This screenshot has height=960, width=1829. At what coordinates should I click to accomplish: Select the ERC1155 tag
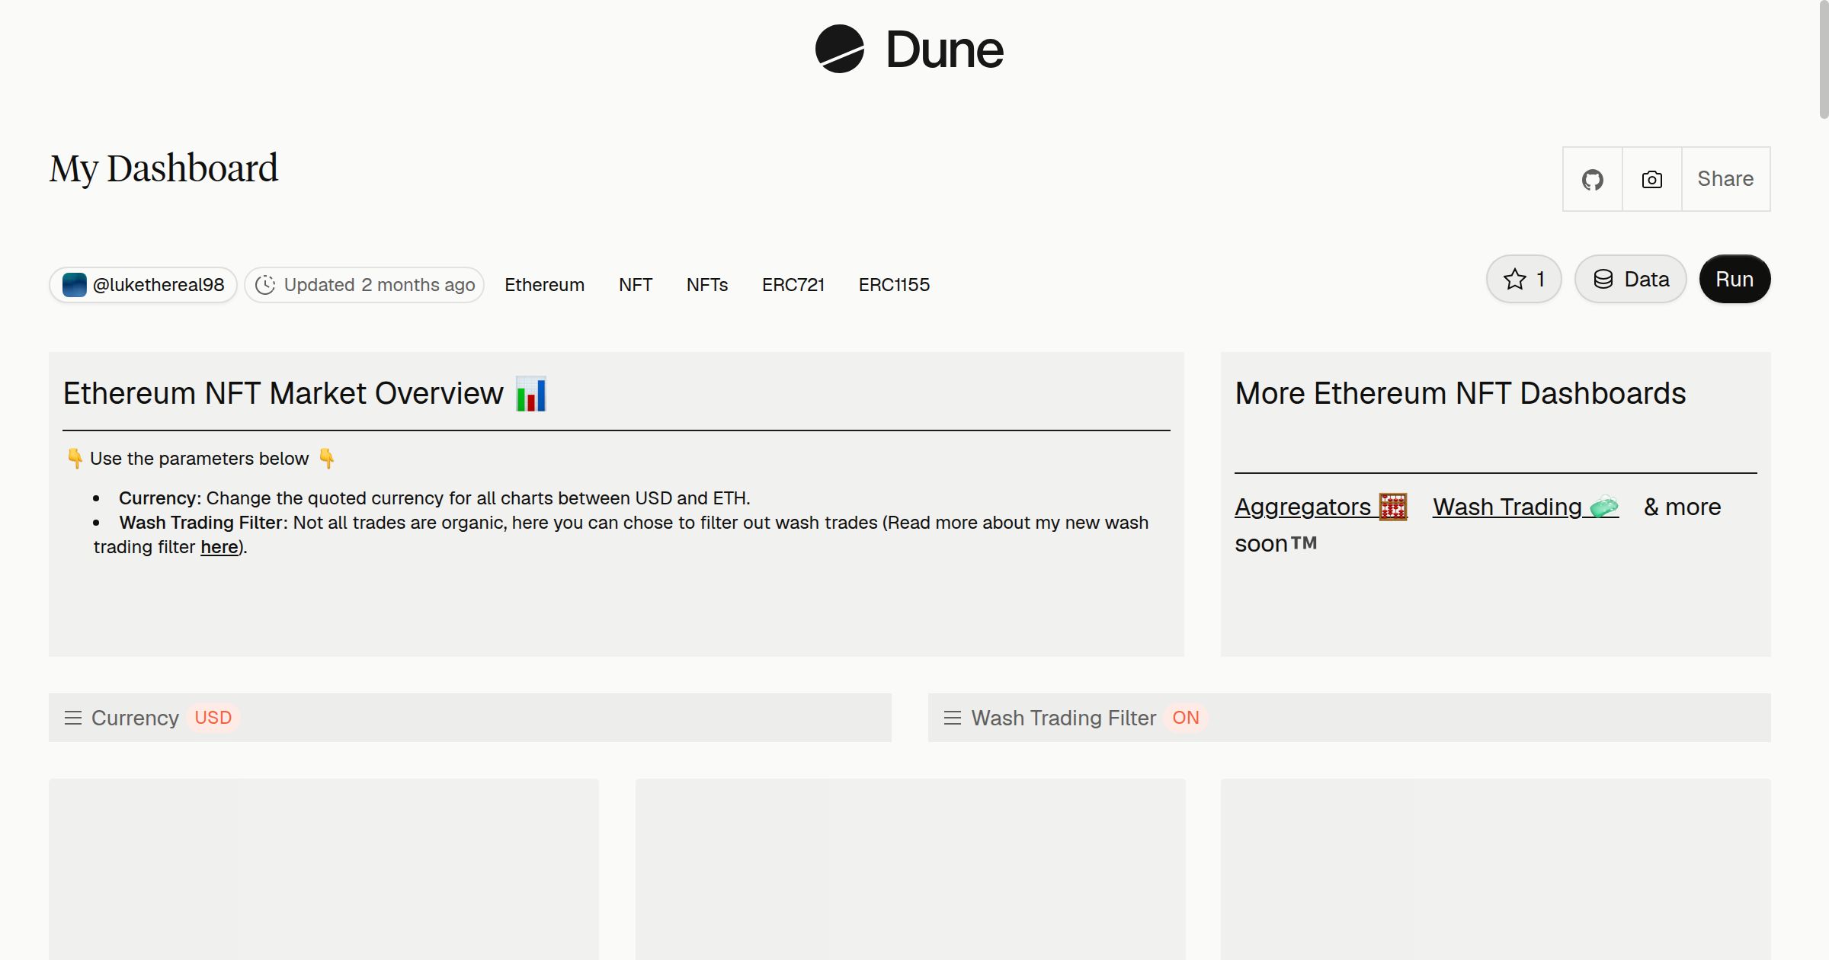(894, 285)
